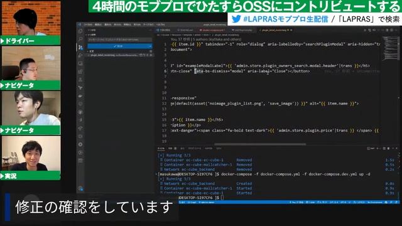Open the Edit menu in the menu bar
The width and height of the screenshot is (402, 226).
pyautogui.click(x=98, y=24)
